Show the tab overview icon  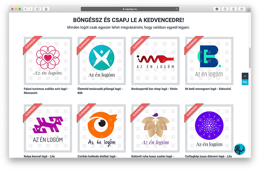[x=242, y=9]
